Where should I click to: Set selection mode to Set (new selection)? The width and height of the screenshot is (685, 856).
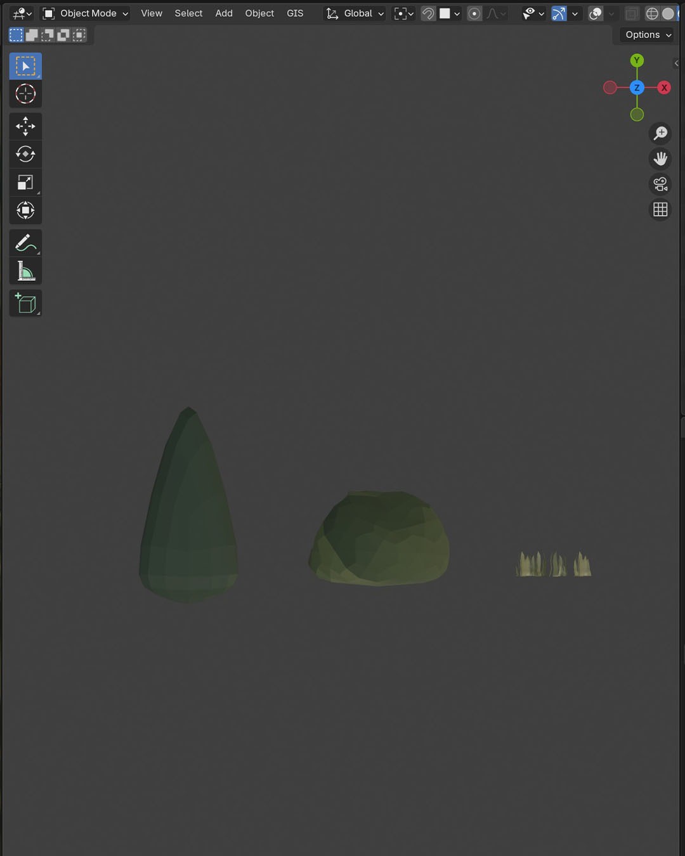click(16, 35)
